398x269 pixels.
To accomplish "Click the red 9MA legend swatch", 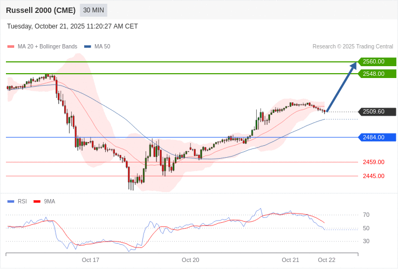I will tap(37, 202).
